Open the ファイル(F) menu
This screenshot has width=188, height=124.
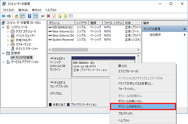9,10
